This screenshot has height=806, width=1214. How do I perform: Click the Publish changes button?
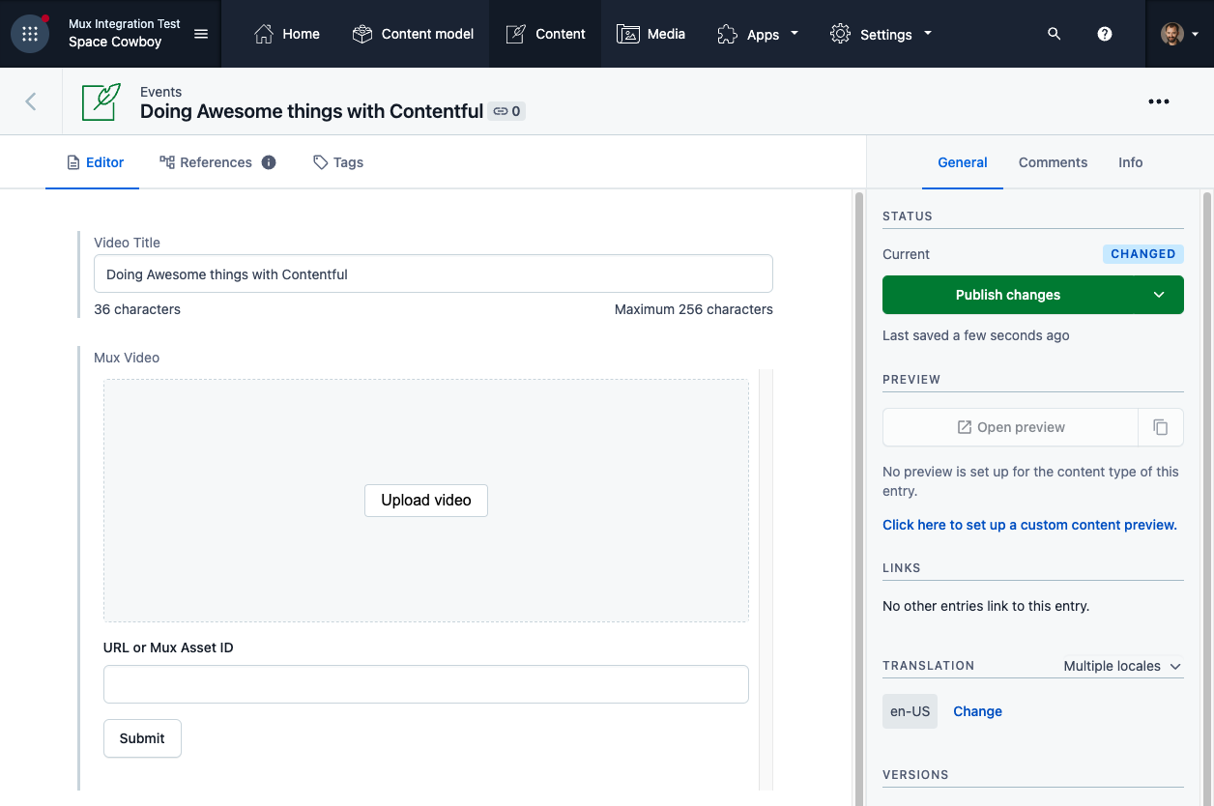tap(1008, 295)
